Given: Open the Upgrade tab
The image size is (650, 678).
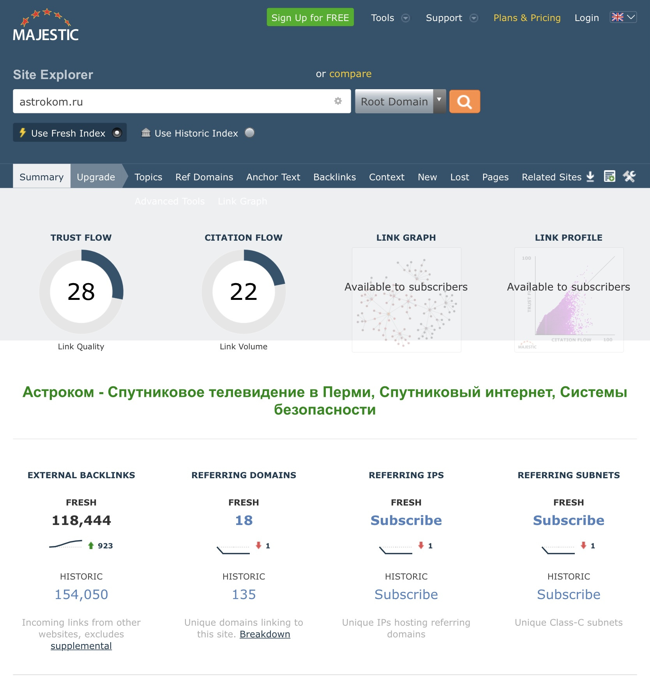Looking at the screenshot, I should pos(96,176).
